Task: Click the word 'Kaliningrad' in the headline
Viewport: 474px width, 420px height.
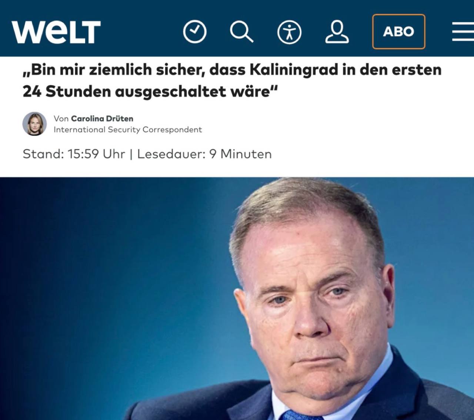Action: 293,70
